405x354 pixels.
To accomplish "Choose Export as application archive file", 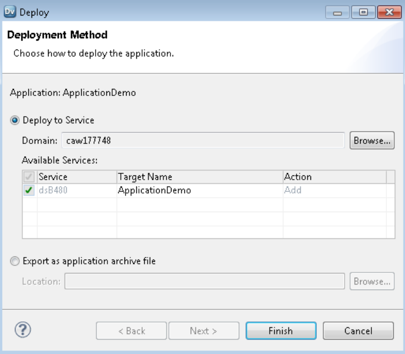I will click(14, 261).
